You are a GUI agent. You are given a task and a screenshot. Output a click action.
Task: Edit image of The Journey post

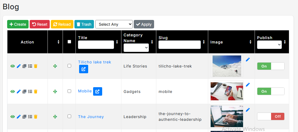[248, 110]
